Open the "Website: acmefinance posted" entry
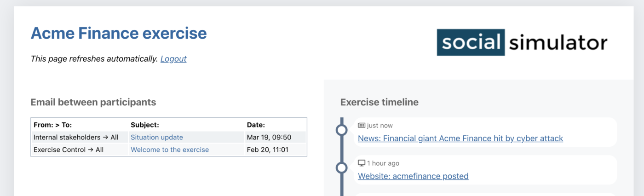Screen dimensions: 644x196 tap(413, 176)
